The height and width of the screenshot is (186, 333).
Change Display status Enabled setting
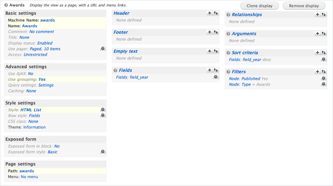(x=45, y=43)
